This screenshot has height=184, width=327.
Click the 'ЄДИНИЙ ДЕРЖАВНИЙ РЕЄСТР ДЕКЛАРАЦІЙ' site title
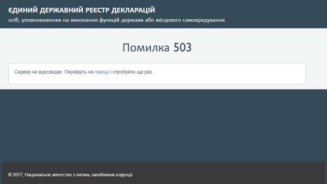click(x=81, y=10)
